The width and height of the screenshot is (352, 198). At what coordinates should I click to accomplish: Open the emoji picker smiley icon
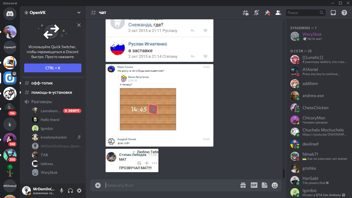point(274,185)
